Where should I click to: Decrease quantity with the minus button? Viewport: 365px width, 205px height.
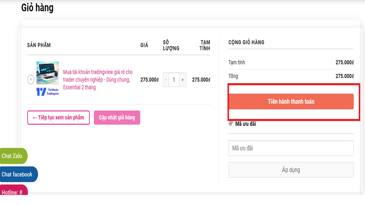click(x=166, y=80)
